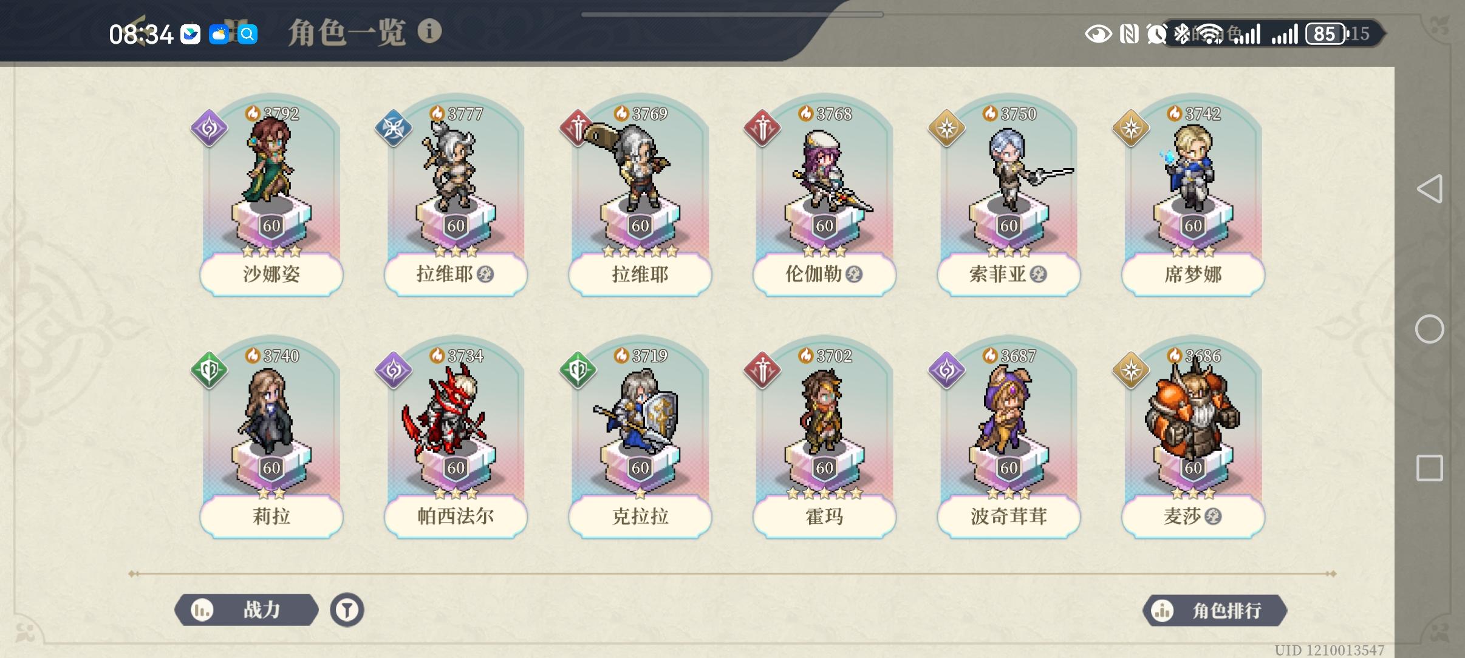
Task: Open the info icon beside 角色一览
Action: coord(429,31)
